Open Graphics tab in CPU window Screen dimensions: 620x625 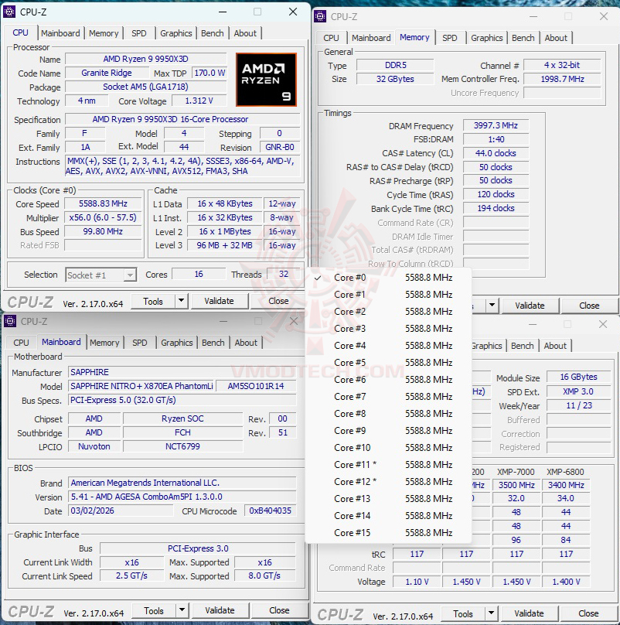(x=176, y=33)
